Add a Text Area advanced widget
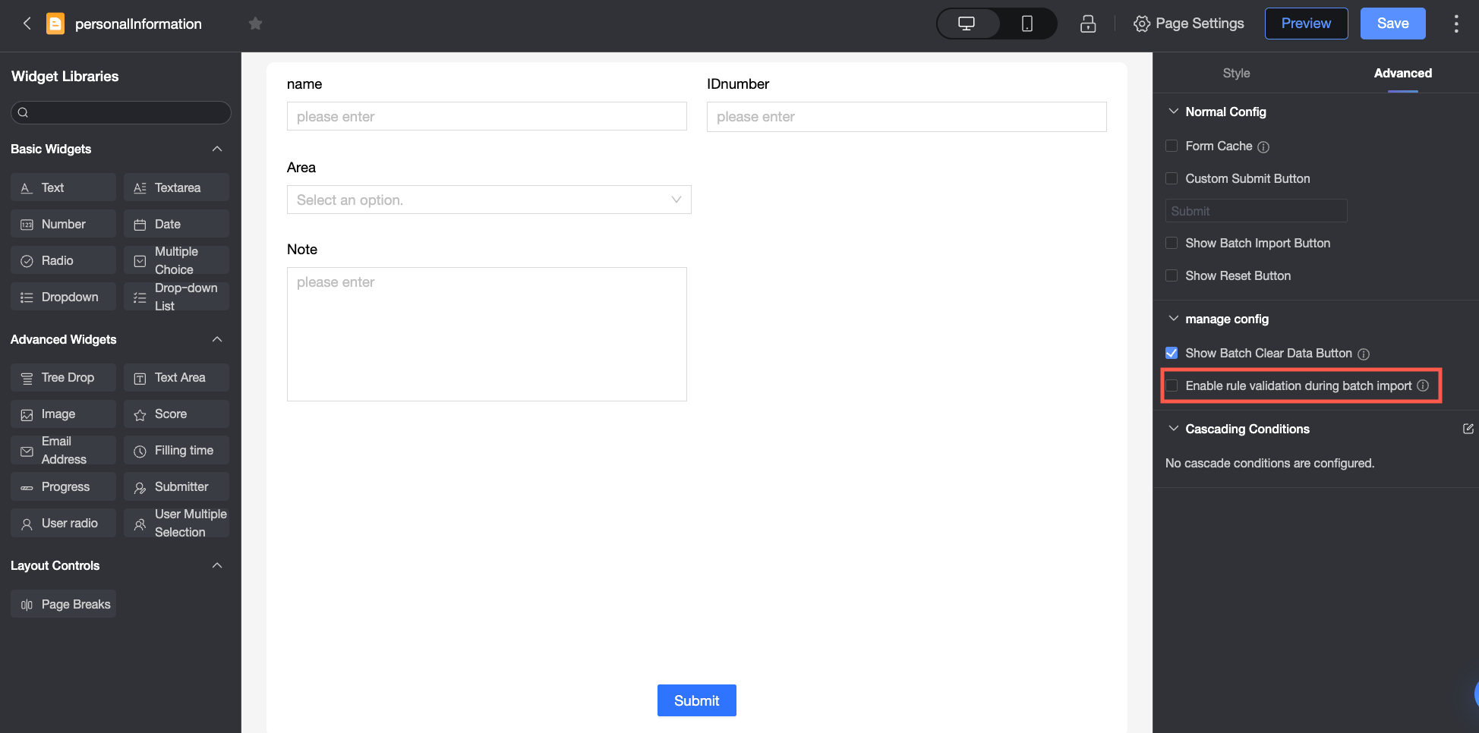Image resolution: width=1479 pixels, height=733 pixels. click(176, 377)
